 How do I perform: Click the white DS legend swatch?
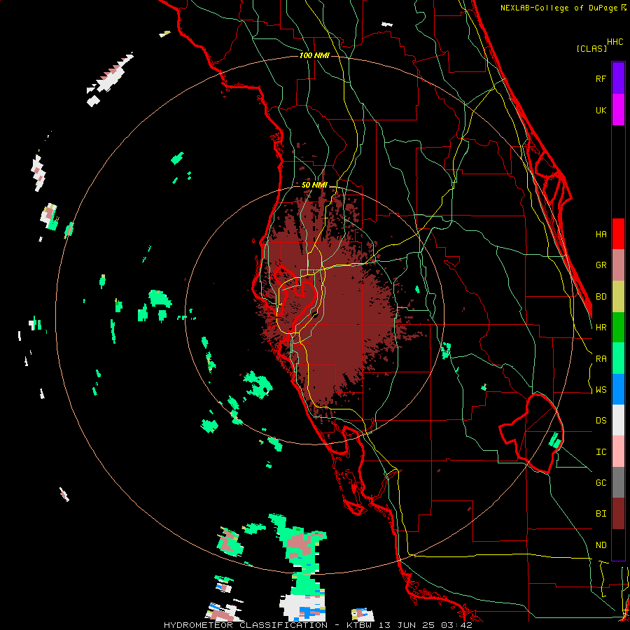[x=618, y=420]
